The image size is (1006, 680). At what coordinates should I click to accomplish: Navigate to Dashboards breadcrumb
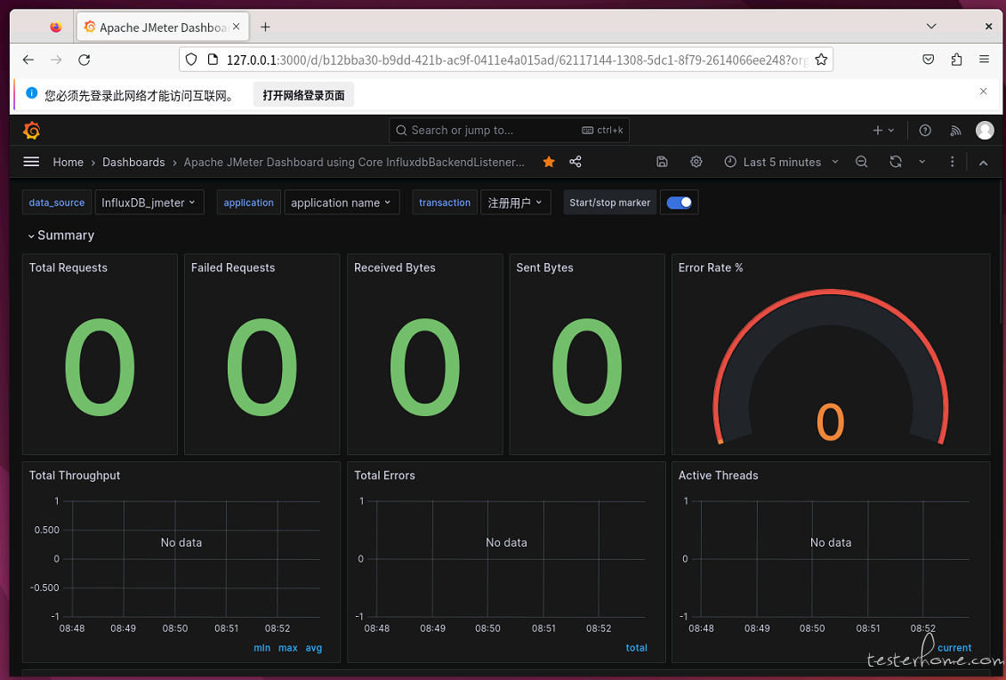(133, 162)
